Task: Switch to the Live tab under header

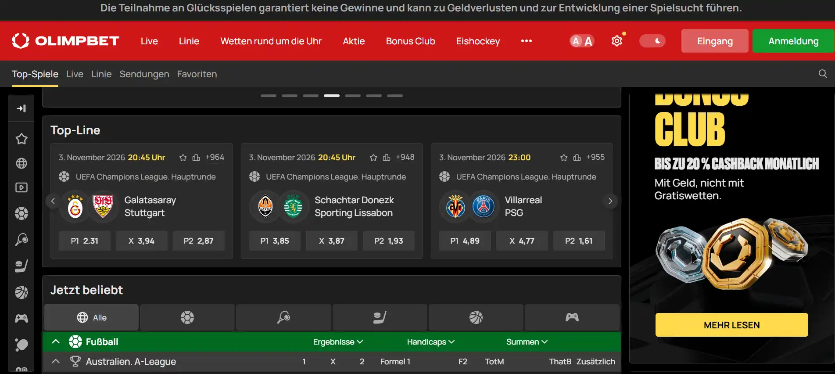Action: pos(75,74)
